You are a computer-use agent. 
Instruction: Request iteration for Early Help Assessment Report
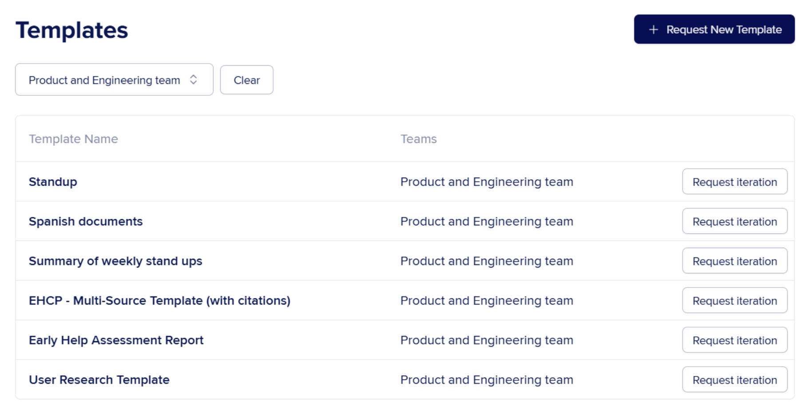point(735,340)
